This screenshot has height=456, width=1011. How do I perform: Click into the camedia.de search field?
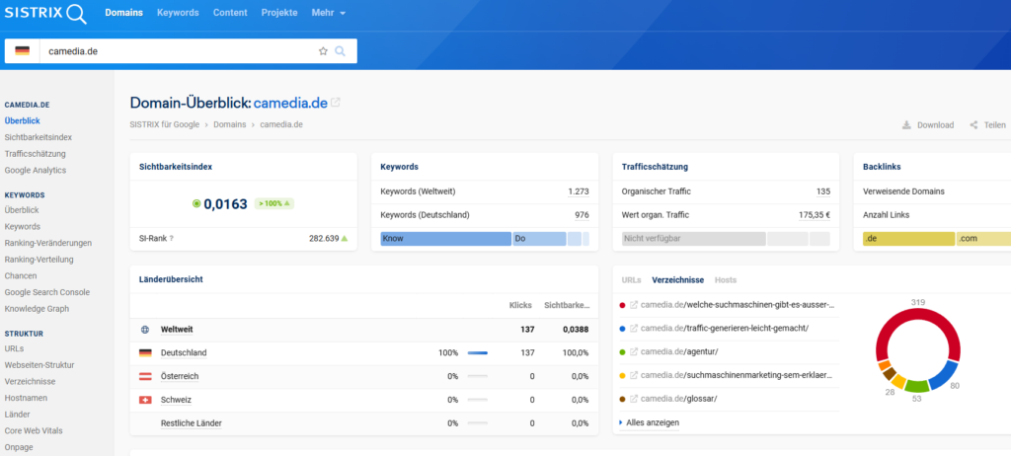point(178,51)
